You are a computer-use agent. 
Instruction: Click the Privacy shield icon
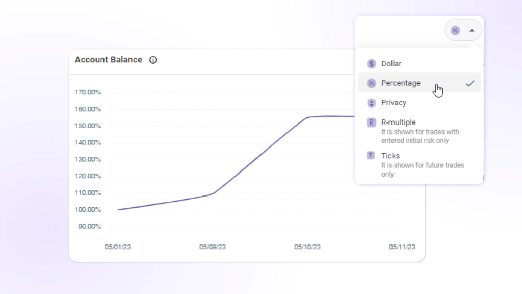[x=371, y=103]
